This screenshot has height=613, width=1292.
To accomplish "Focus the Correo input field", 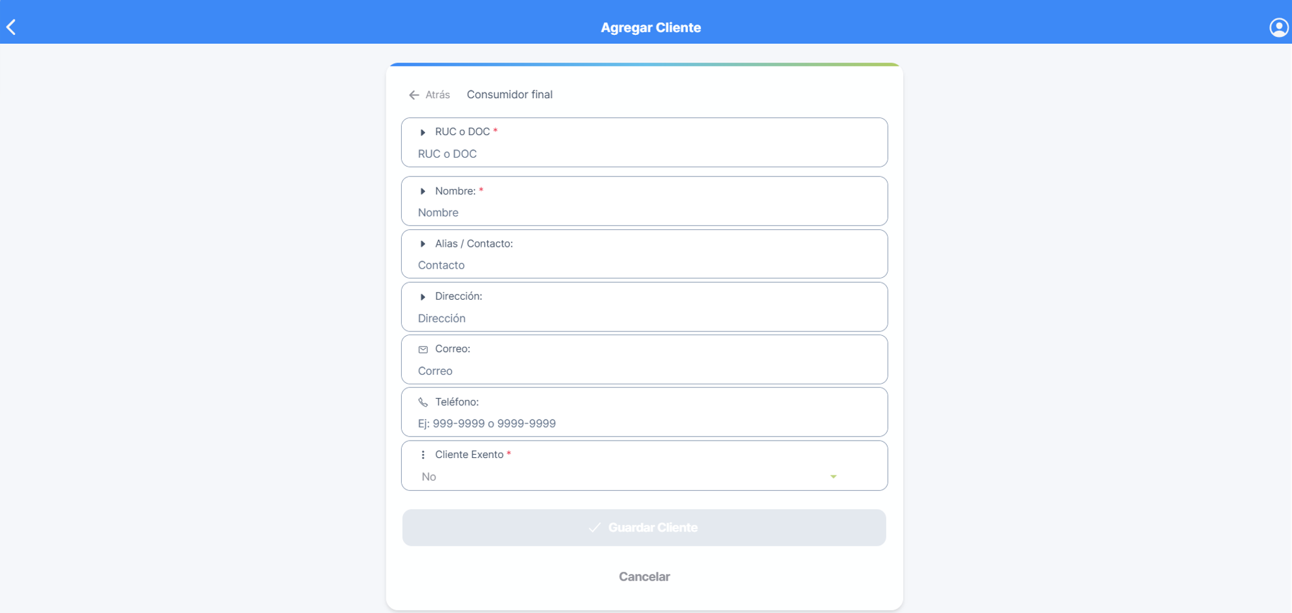I will click(644, 371).
